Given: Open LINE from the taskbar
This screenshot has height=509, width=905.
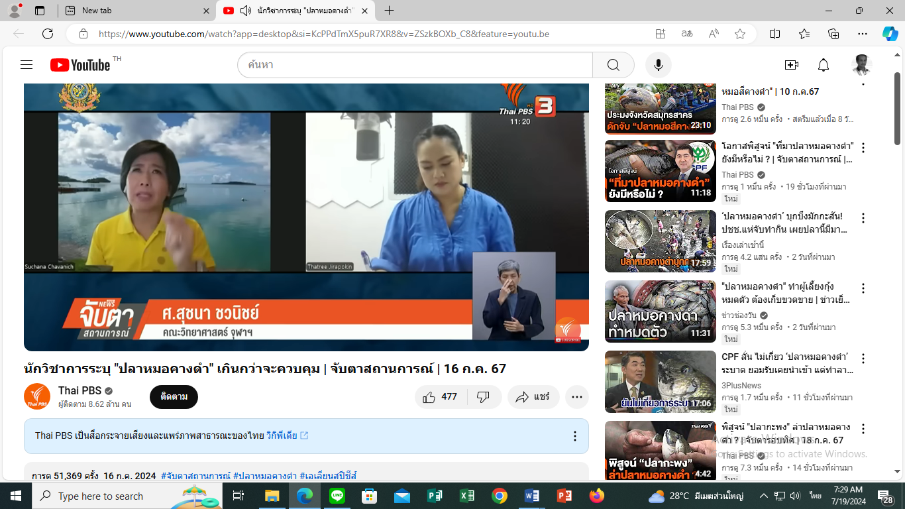Looking at the screenshot, I should [337, 496].
